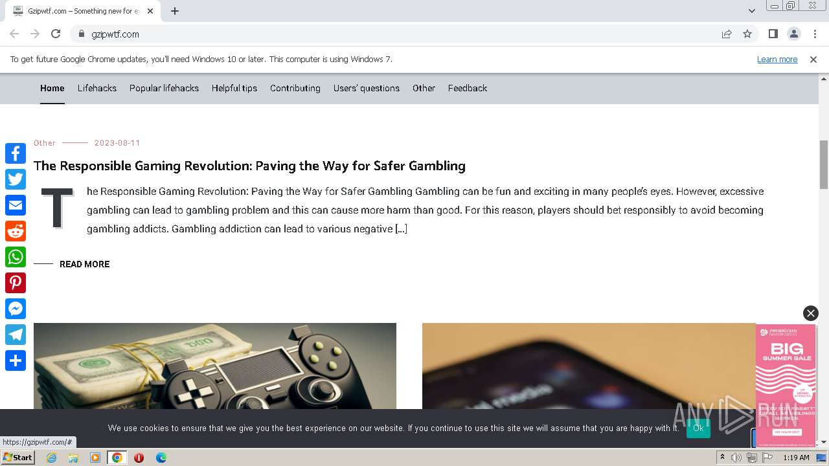Share through Messenger sidebar icon
829x466 pixels.
(16, 309)
